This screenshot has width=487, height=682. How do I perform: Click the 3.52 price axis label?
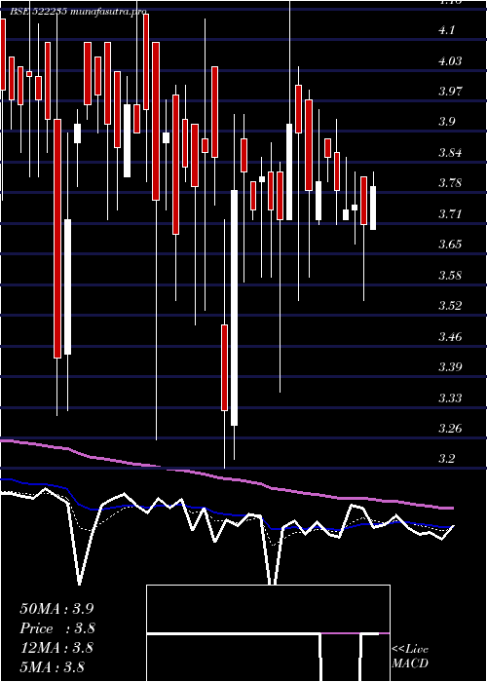(450, 306)
